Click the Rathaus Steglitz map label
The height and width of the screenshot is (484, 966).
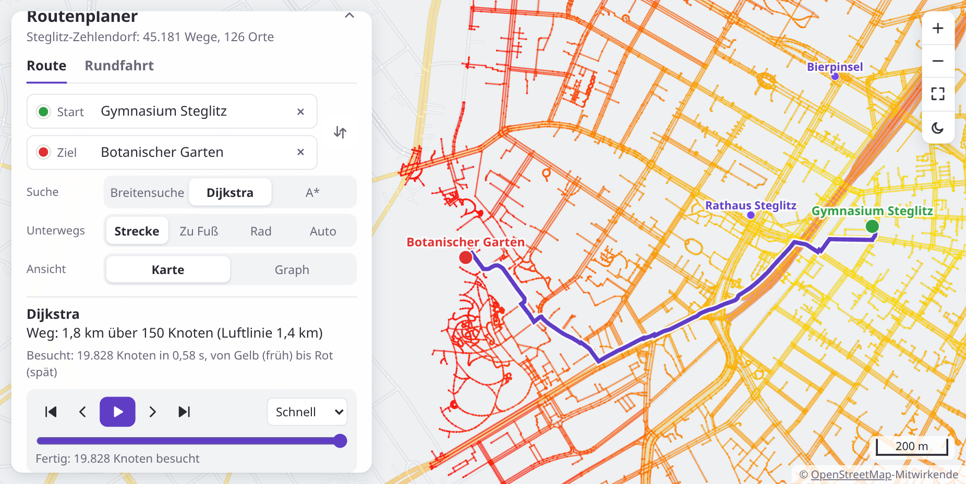751,205
